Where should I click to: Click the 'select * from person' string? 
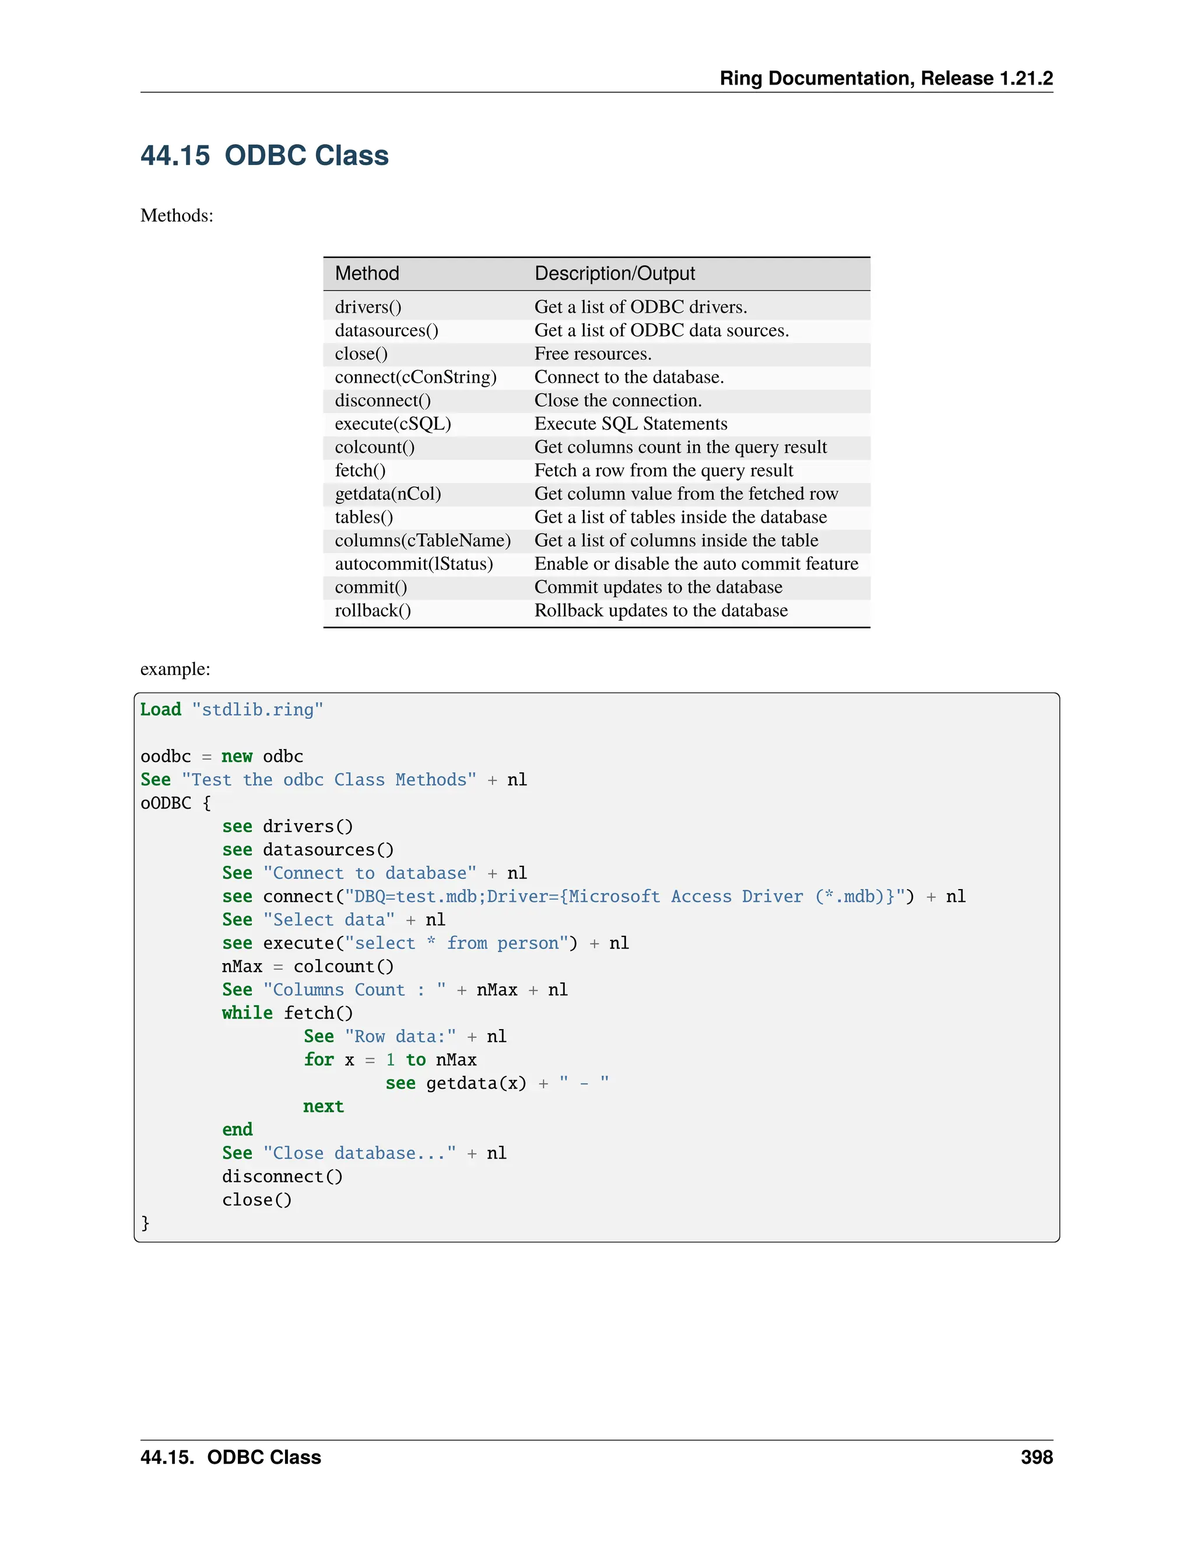[457, 943]
